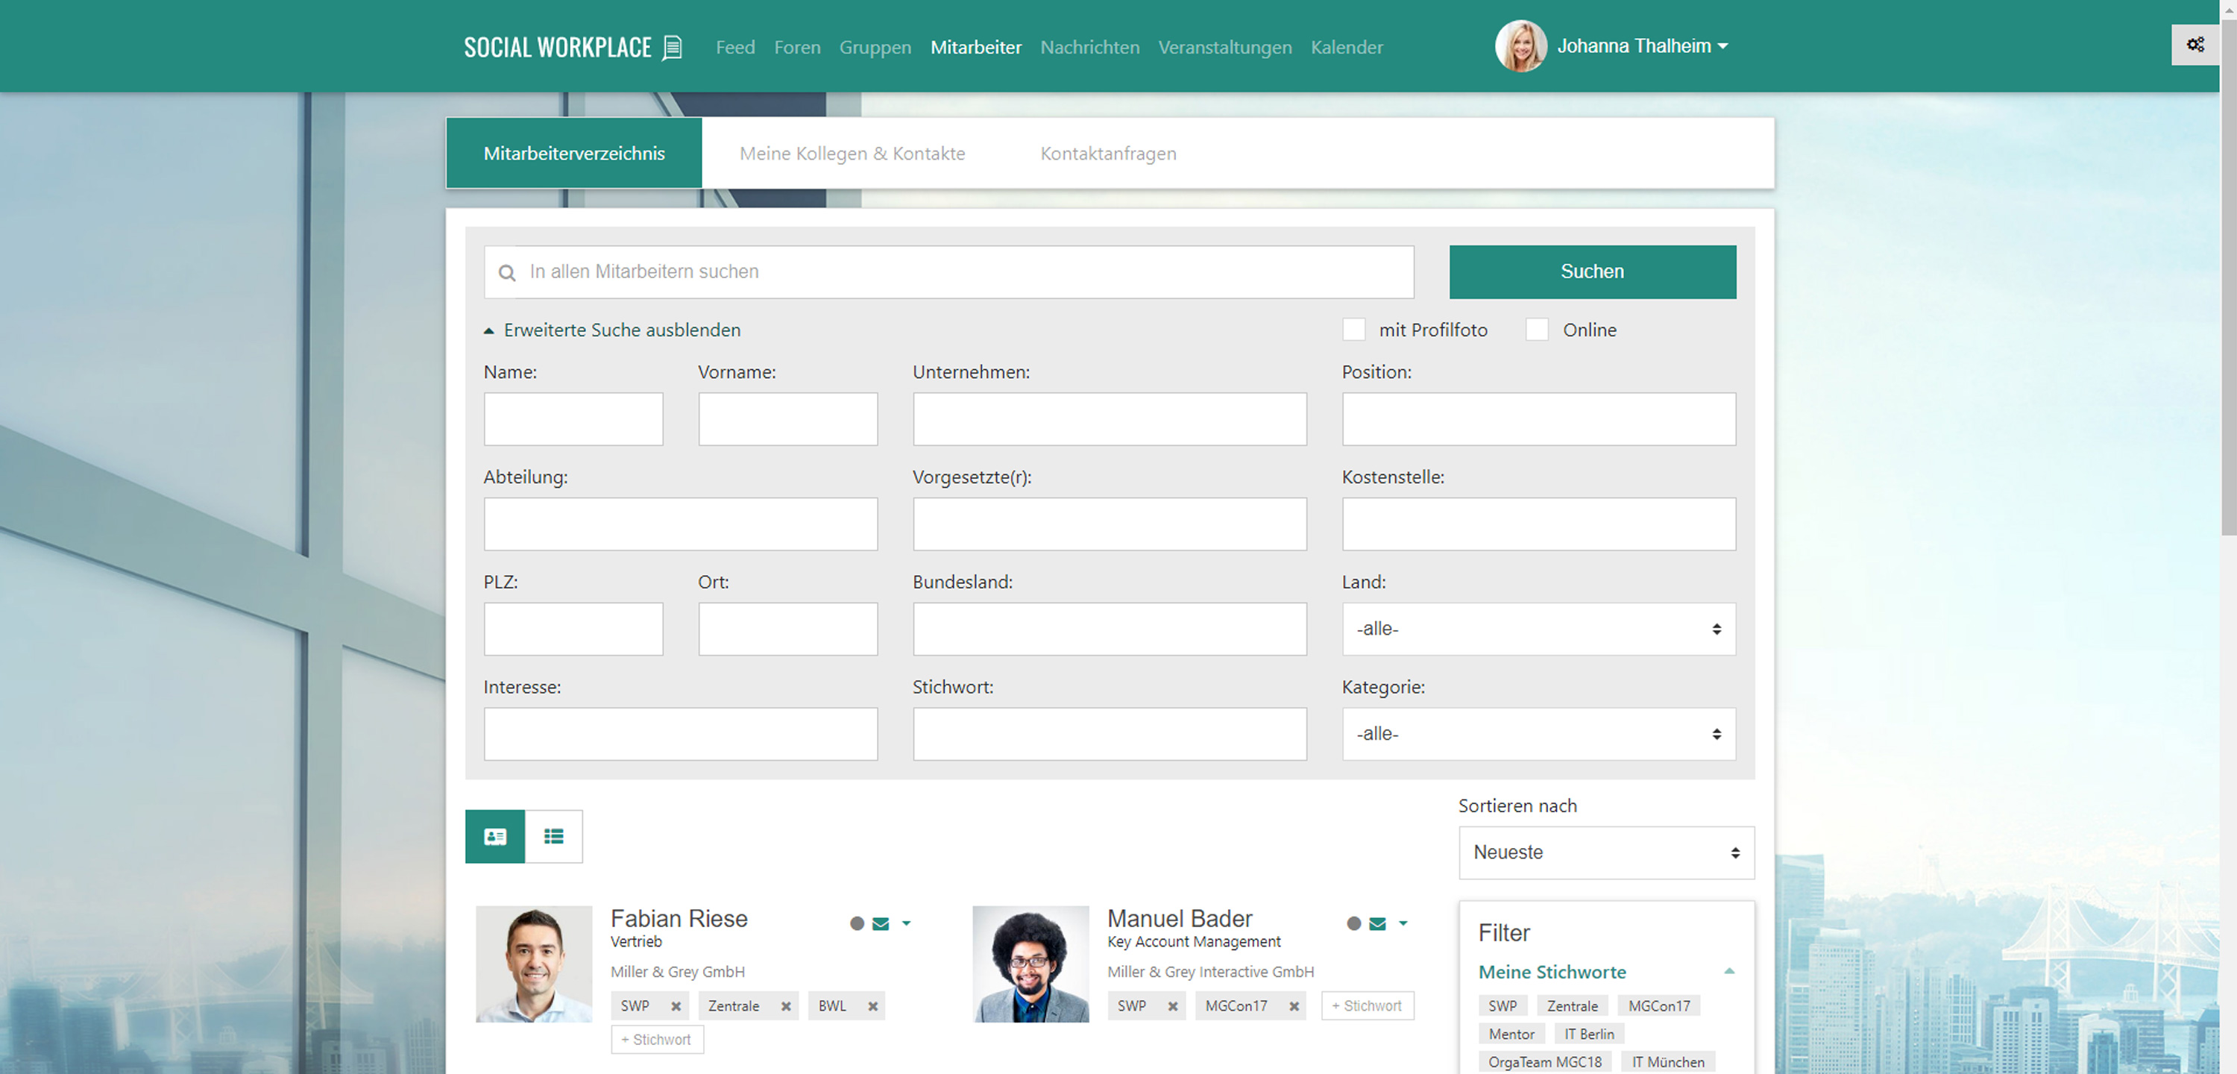Remove MGCon17 tag from Manuel Bader

click(1294, 1006)
